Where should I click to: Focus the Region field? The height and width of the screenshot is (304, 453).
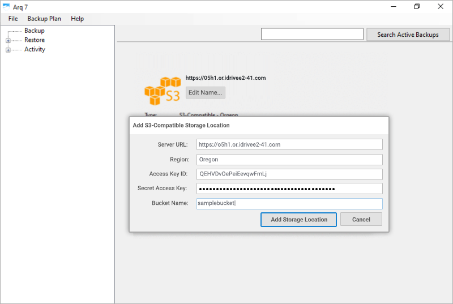coord(289,160)
